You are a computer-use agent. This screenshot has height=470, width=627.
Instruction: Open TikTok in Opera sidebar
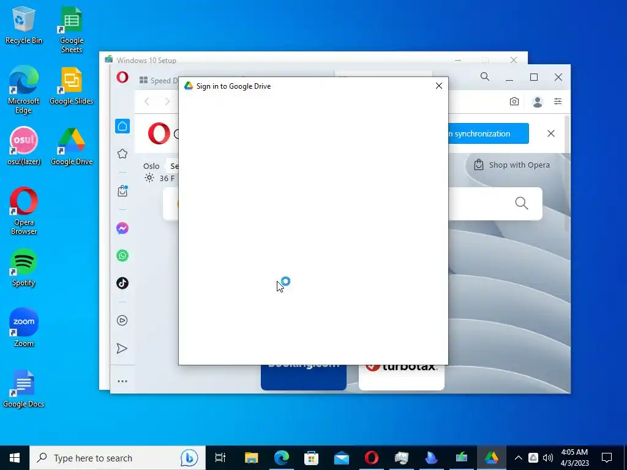[122, 283]
